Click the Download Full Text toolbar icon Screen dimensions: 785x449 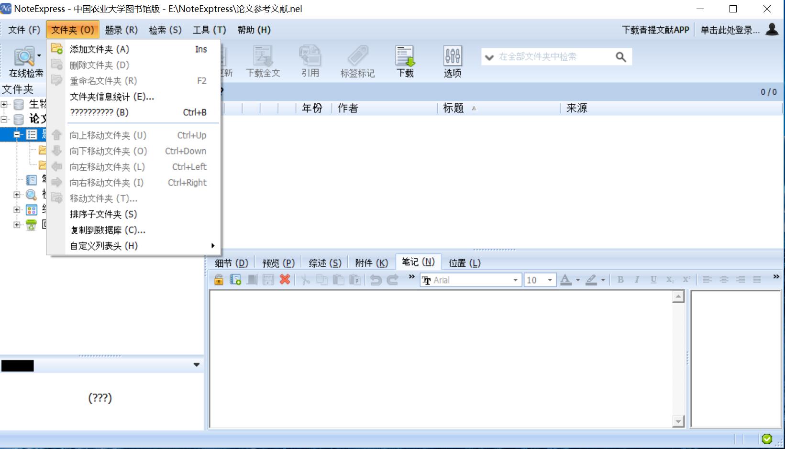(x=263, y=56)
